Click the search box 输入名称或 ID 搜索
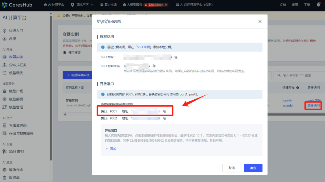 tap(299, 75)
